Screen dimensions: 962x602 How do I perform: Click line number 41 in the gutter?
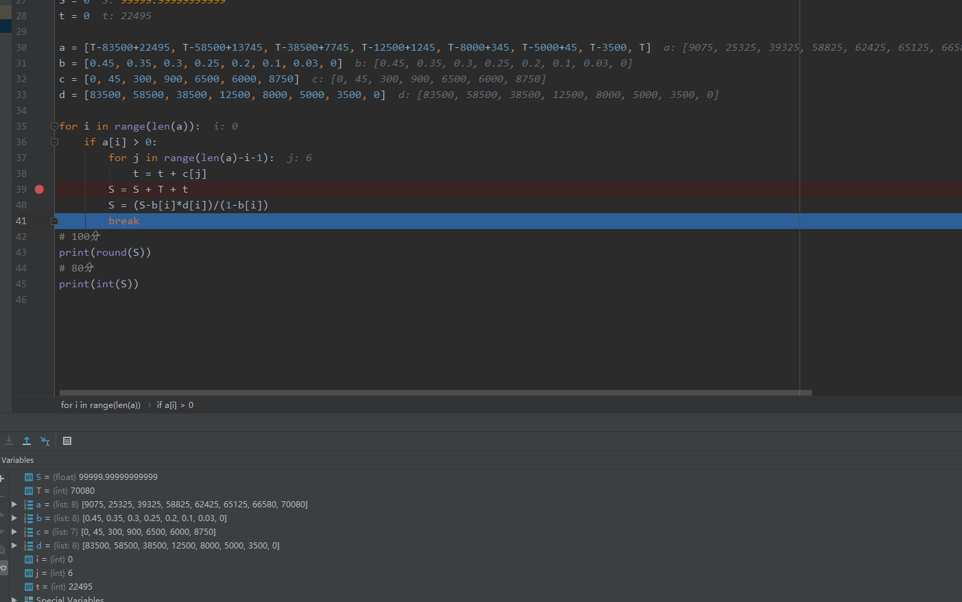(x=21, y=221)
